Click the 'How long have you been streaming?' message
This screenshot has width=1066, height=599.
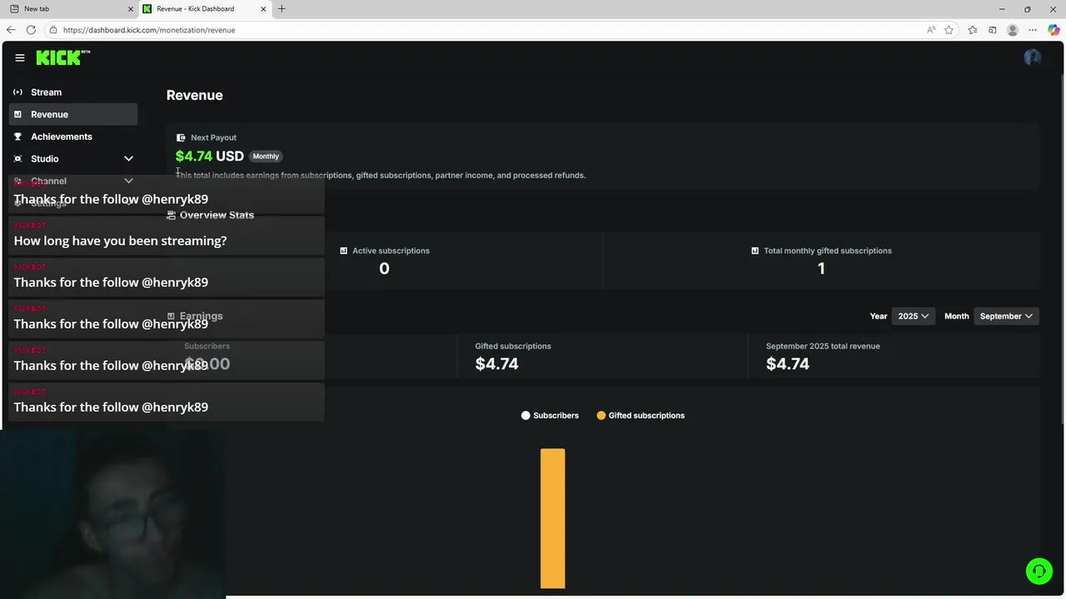[167, 235]
